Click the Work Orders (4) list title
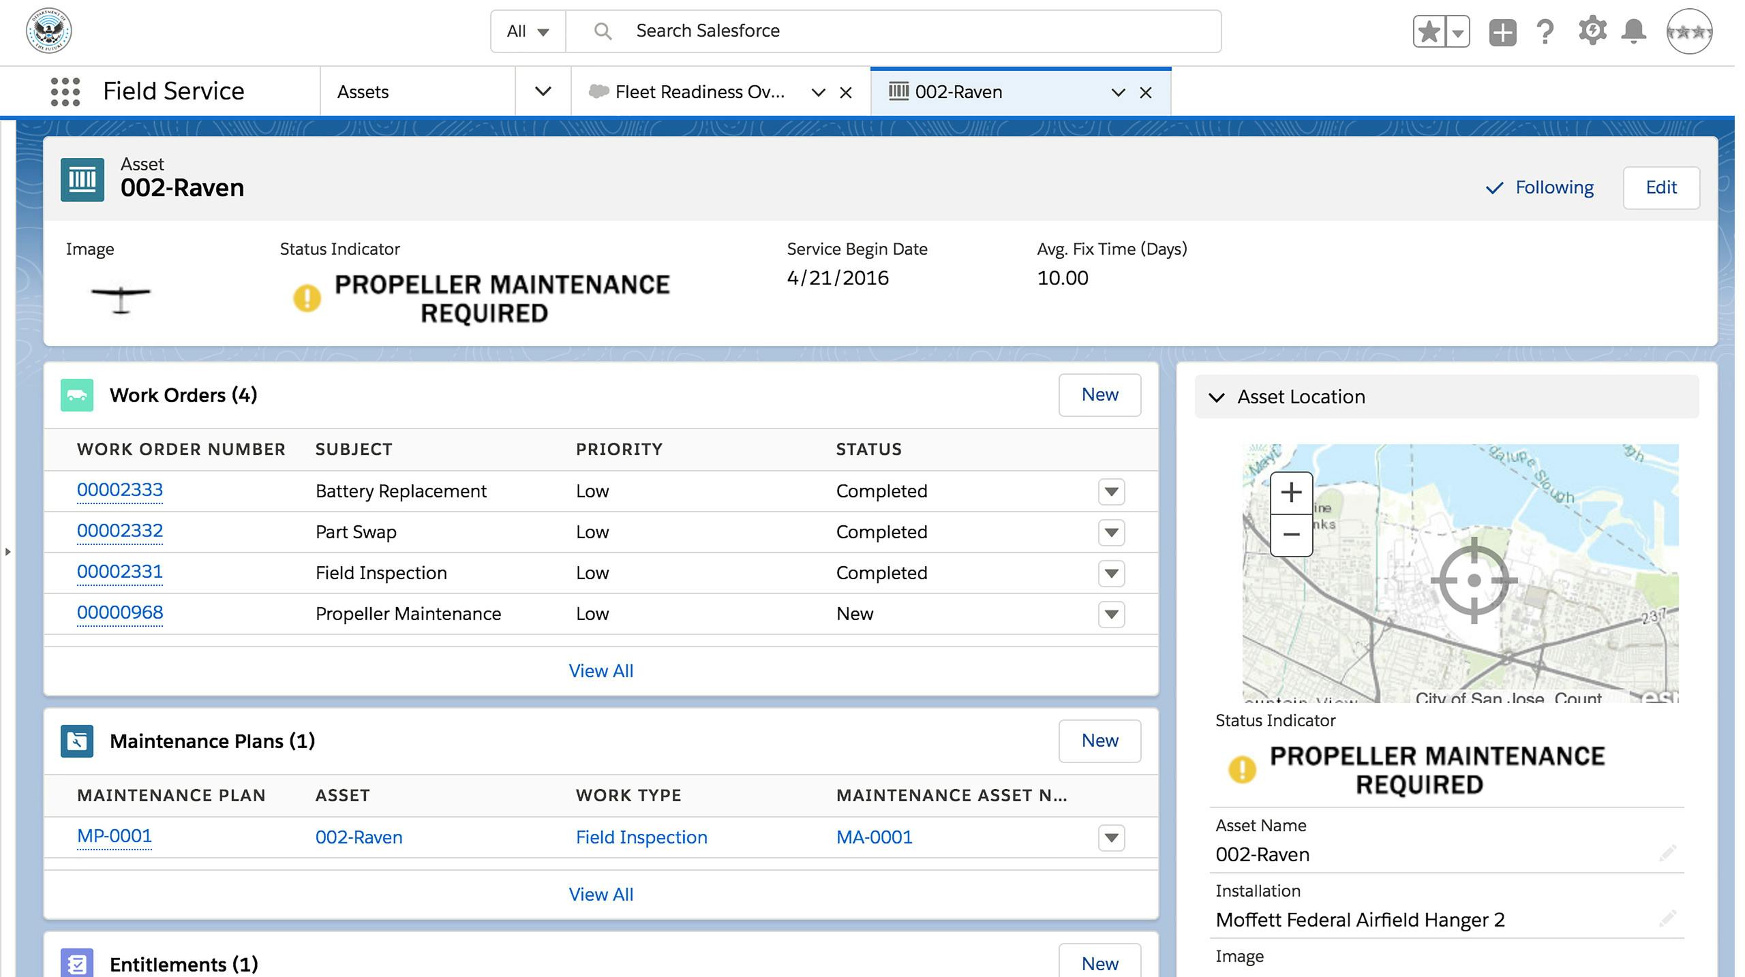The width and height of the screenshot is (1745, 977). coord(183,395)
